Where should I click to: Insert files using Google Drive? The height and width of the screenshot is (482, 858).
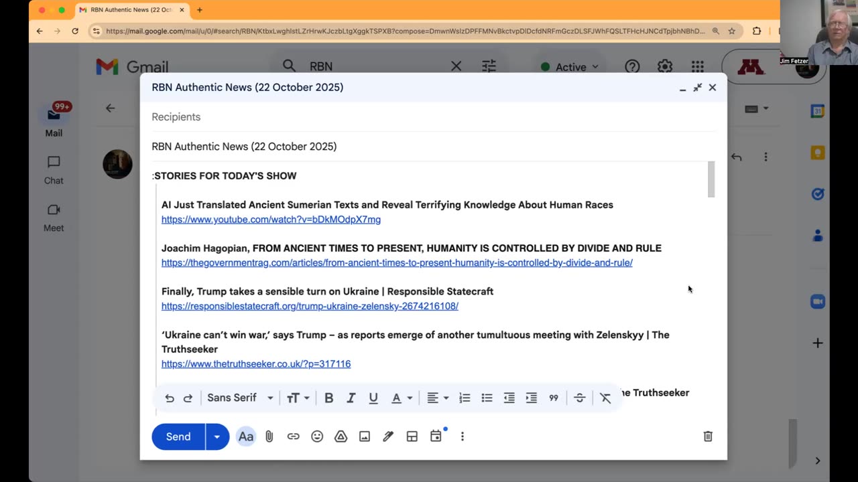click(341, 436)
